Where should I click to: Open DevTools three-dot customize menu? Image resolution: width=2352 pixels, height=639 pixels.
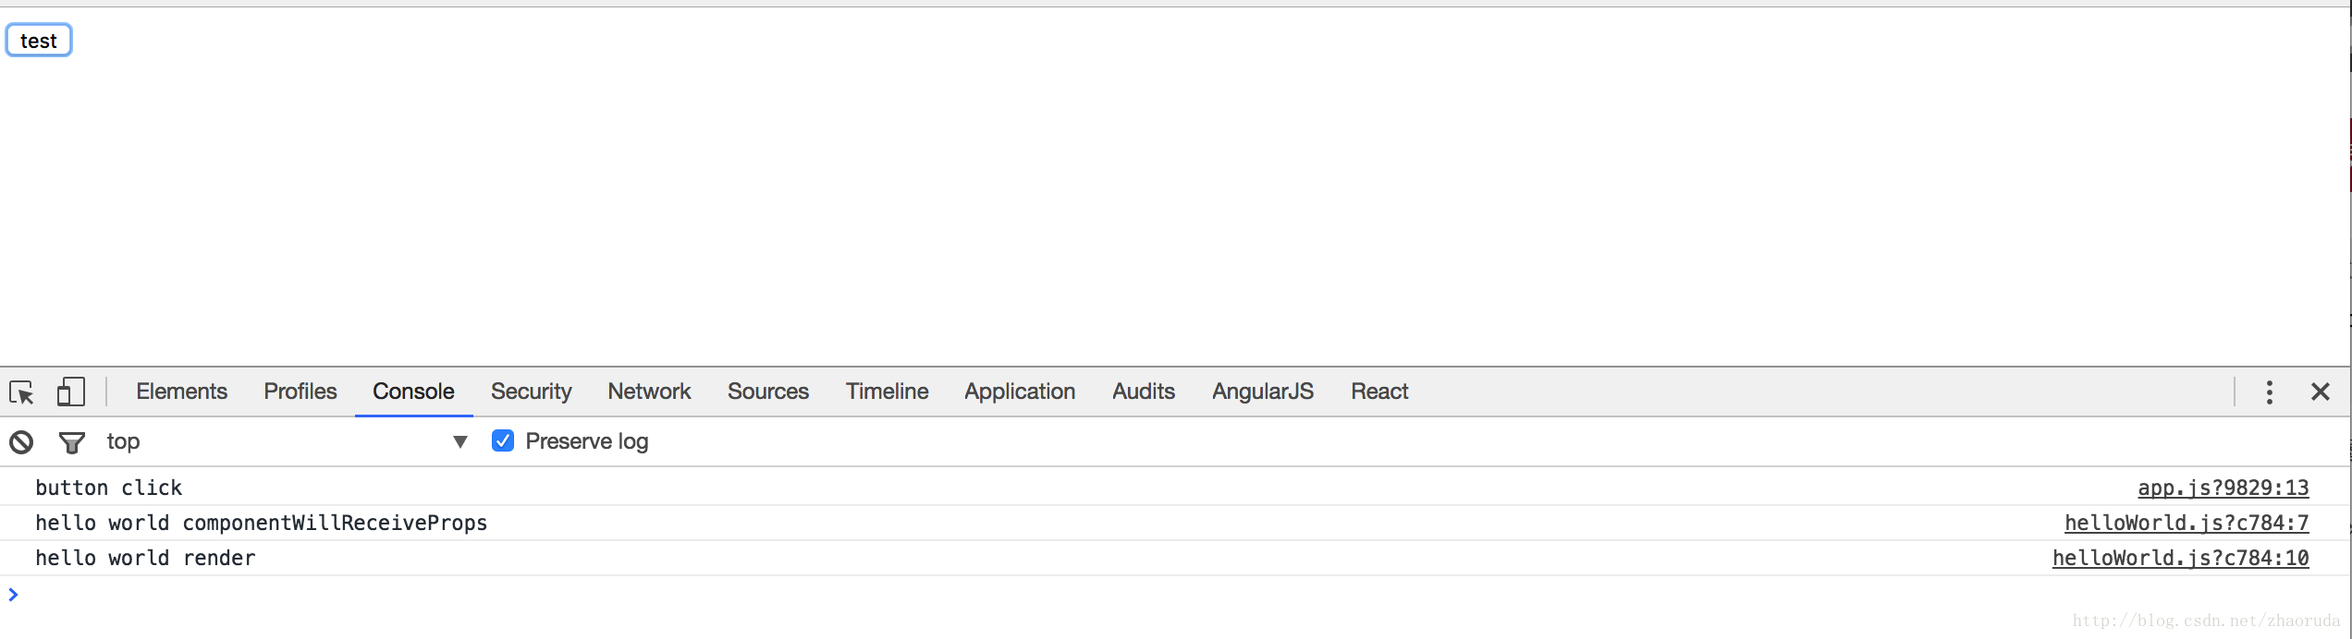point(2269,392)
